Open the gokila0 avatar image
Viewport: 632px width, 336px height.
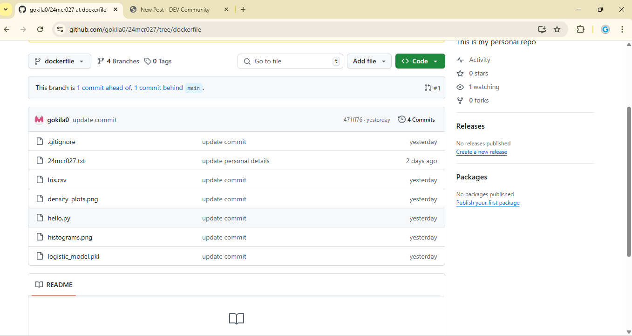(39, 120)
